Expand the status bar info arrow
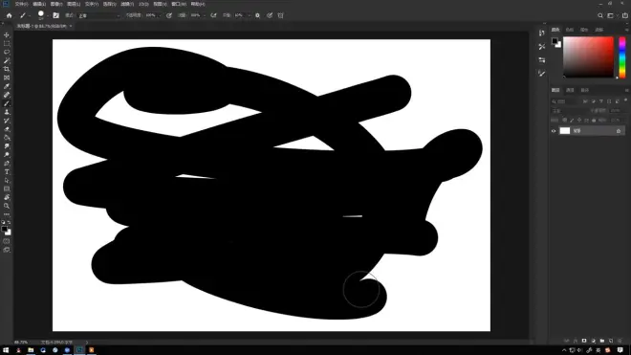 (x=86, y=343)
